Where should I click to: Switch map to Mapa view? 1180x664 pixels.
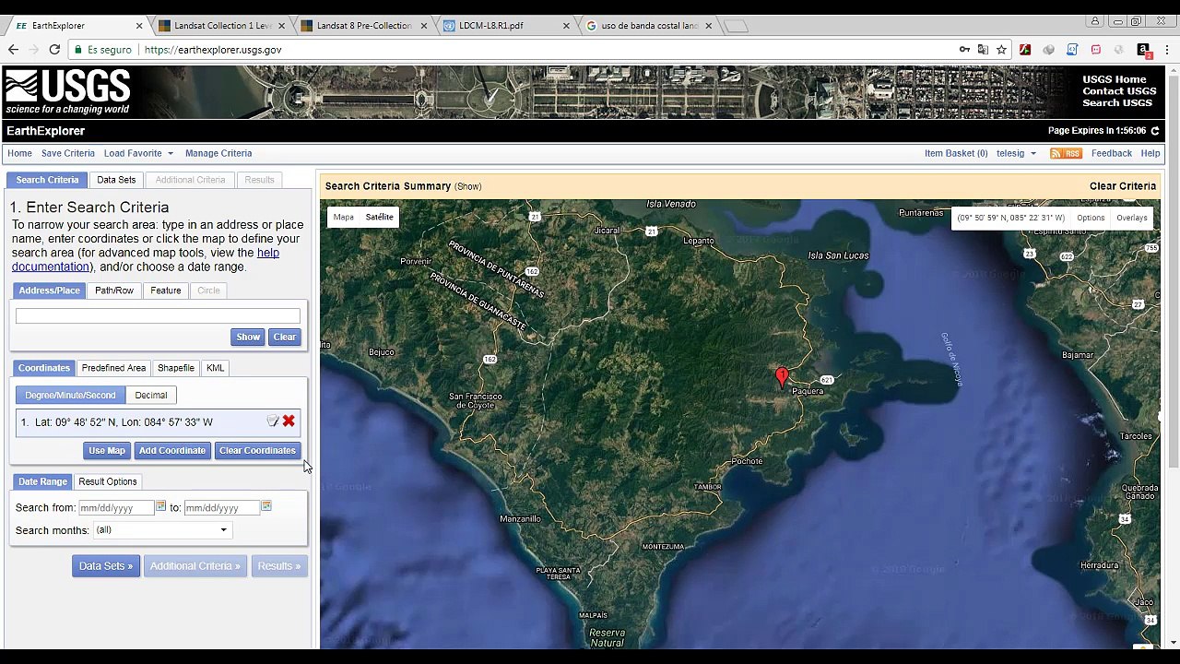pos(344,217)
